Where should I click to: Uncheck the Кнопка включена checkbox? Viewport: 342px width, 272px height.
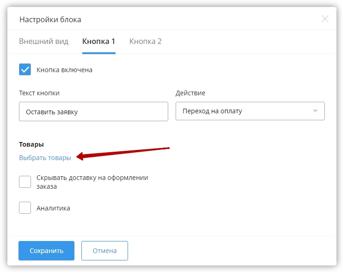pyautogui.click(x=25, y=70)
